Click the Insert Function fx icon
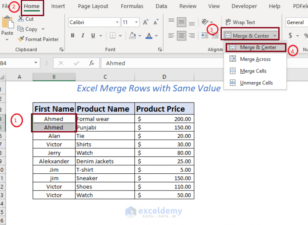The width and height of the screenshot is (308, 225). point(92,63)
